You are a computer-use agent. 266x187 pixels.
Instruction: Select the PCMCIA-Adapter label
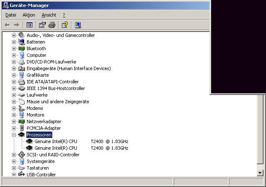tap(44, 128)
